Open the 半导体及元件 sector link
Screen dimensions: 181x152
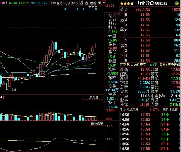pyautogui.click(x=129, y=109)
